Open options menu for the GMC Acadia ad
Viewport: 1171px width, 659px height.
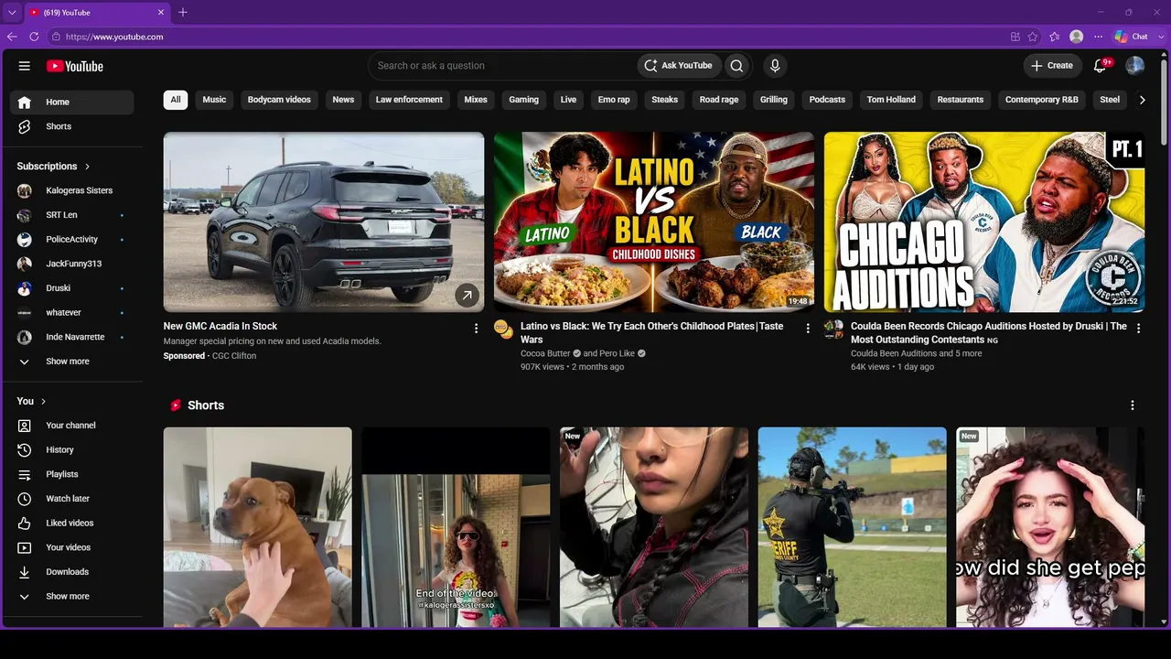(476, 329)
